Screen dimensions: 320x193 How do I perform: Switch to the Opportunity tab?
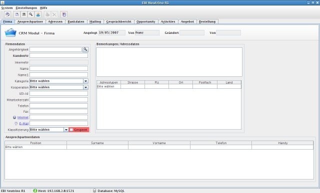[x=146, y=21]
